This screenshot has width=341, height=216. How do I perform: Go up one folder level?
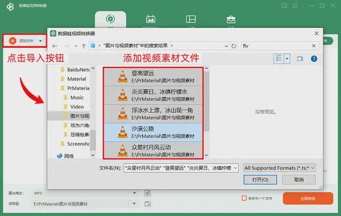coord(84,46)
